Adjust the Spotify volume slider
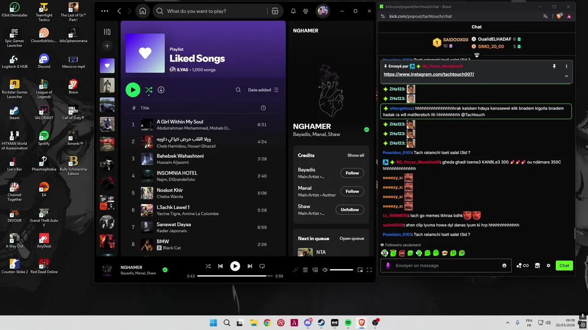This screenshot has height=330, width=588. tap(341, 270)
